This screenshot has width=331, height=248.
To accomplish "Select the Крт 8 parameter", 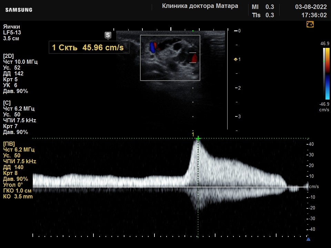I will point(10,173).
